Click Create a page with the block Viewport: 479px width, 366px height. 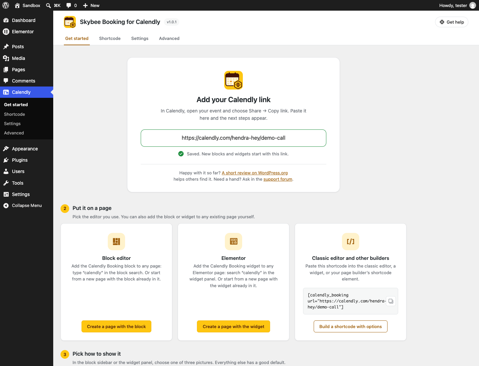(x=116, y=326)
